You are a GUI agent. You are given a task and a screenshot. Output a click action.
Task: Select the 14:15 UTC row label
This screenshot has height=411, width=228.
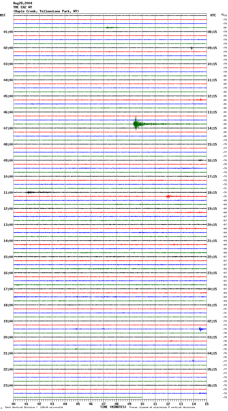coord(212,128)
